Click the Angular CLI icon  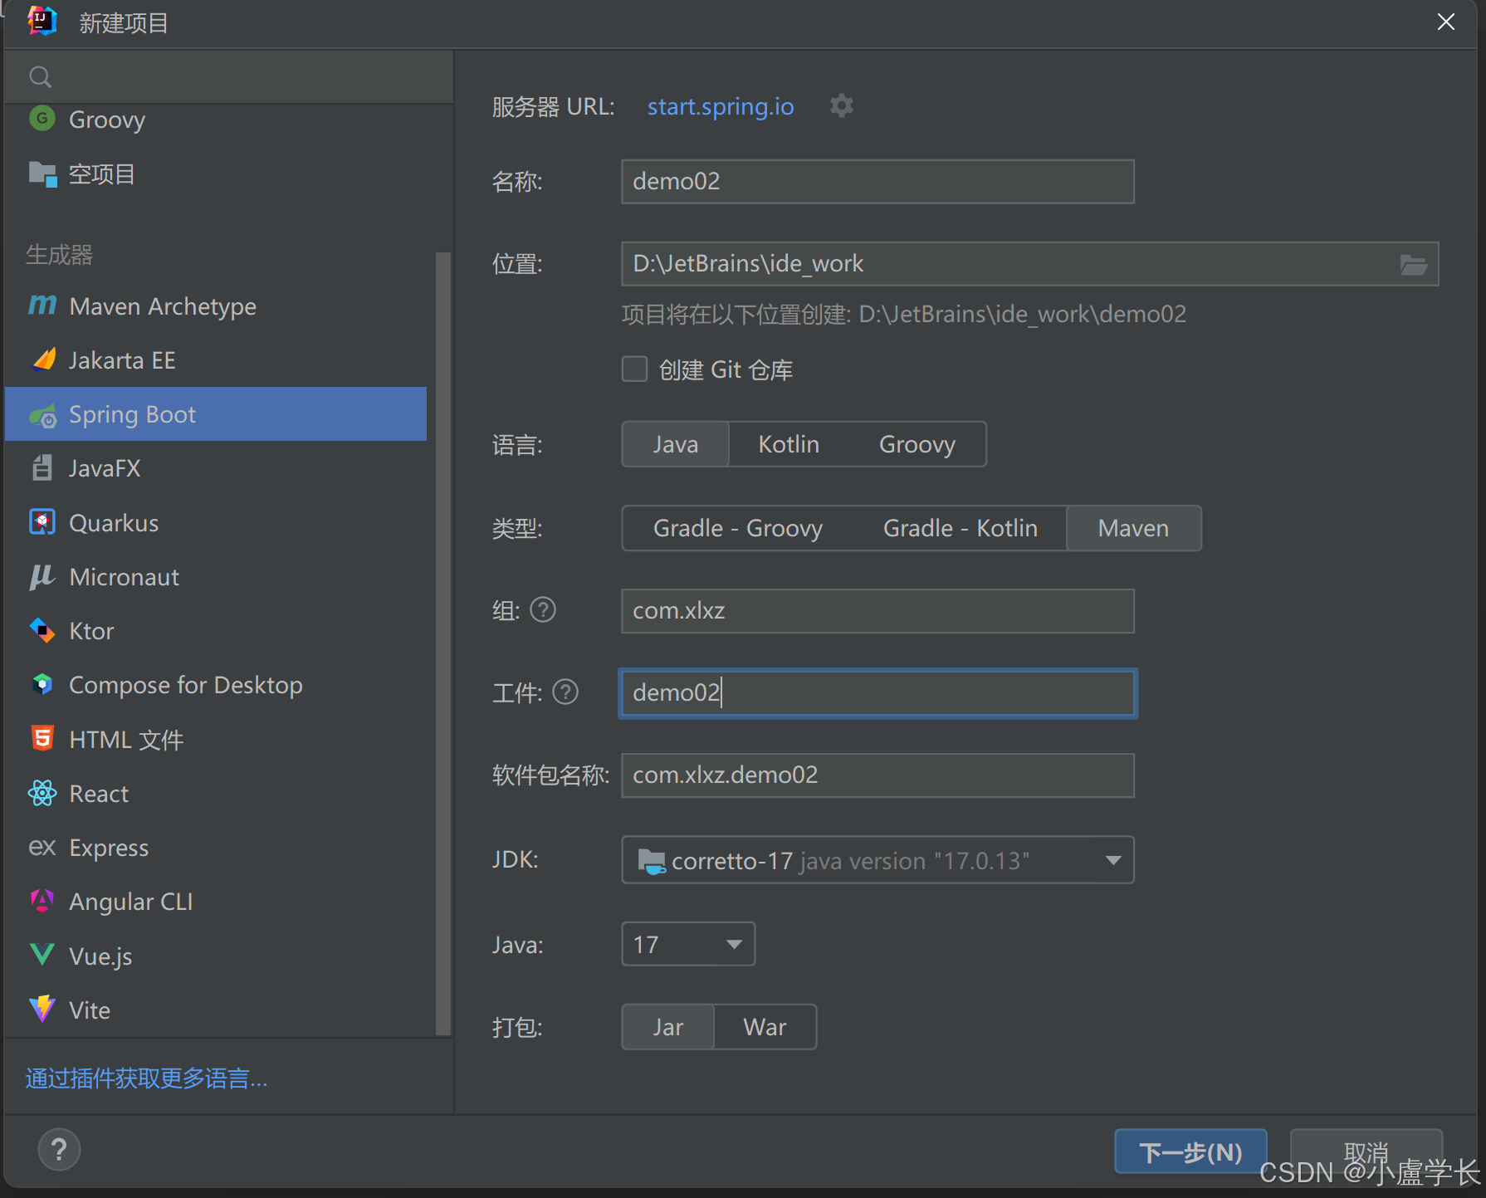point(42,901)
